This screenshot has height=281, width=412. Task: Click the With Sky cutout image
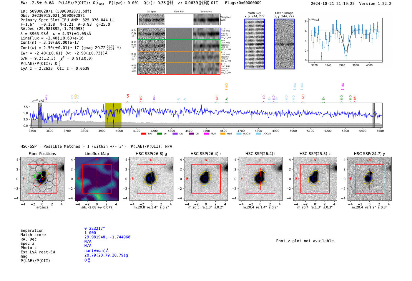[255, 44]
